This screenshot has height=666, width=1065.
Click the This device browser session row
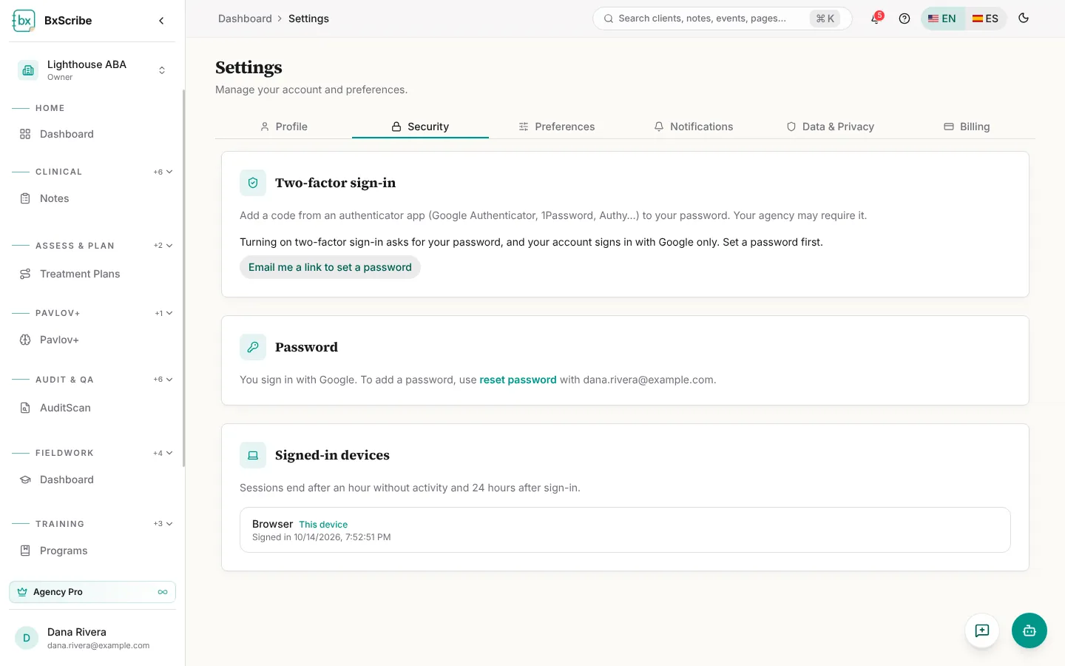coord(625,530)
